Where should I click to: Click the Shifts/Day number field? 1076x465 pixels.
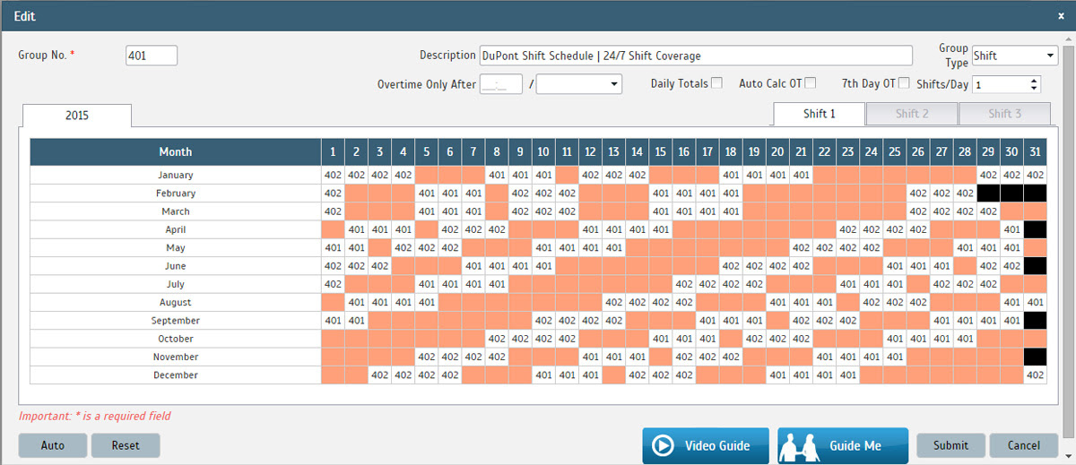1000,84
